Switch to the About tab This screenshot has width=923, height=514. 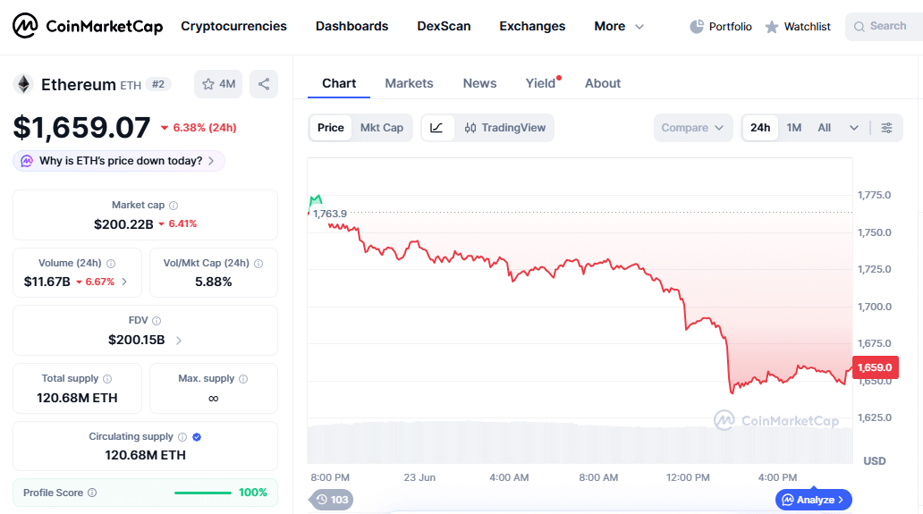[x=603, y=83]
